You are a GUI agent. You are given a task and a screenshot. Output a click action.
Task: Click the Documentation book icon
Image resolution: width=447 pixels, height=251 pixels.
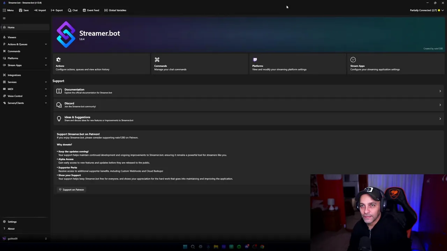click(x=59, y=91)
